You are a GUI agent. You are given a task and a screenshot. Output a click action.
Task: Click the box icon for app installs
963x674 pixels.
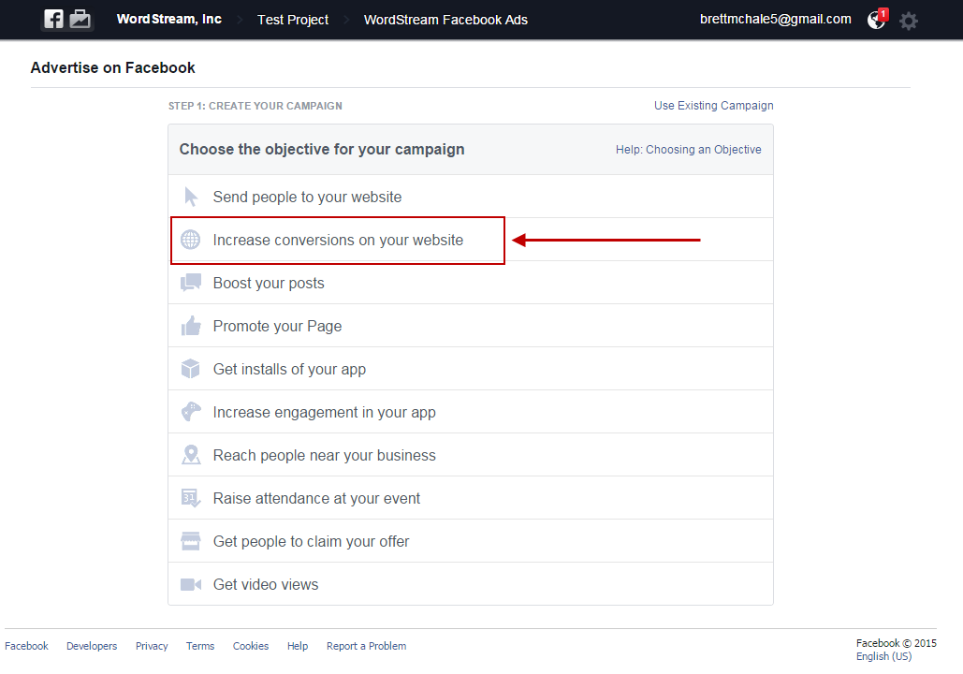click(x=190, y=369)
